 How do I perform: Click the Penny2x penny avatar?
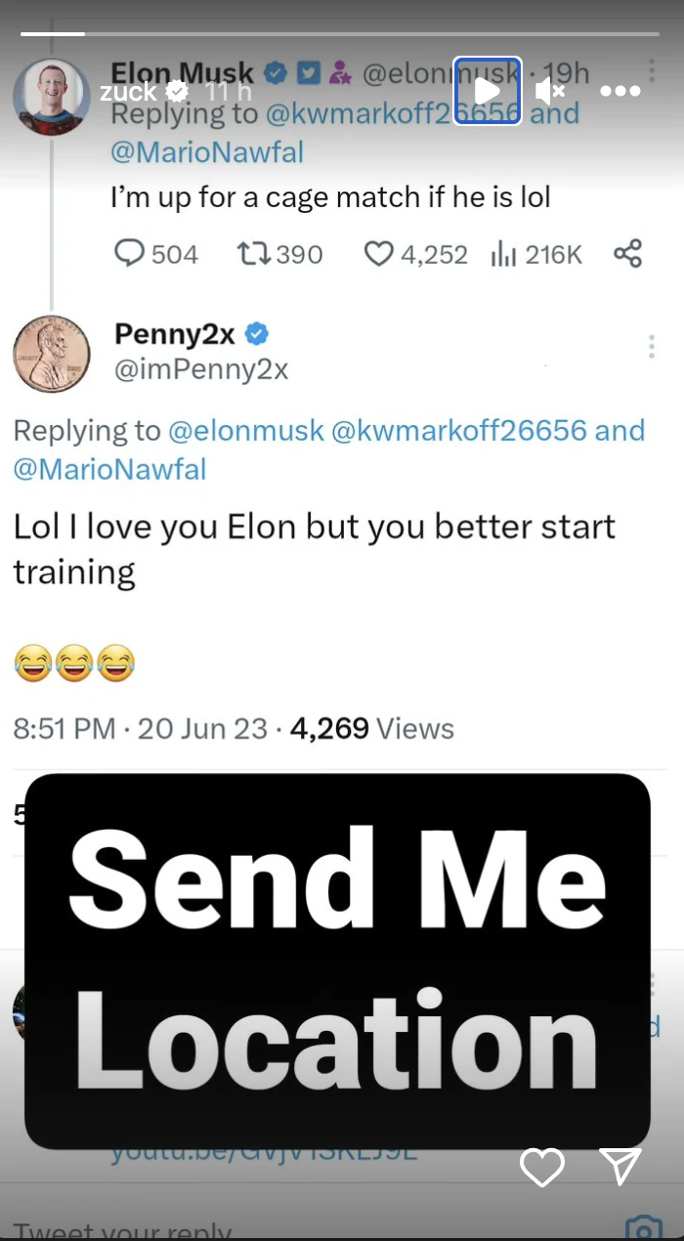point(51,354)
